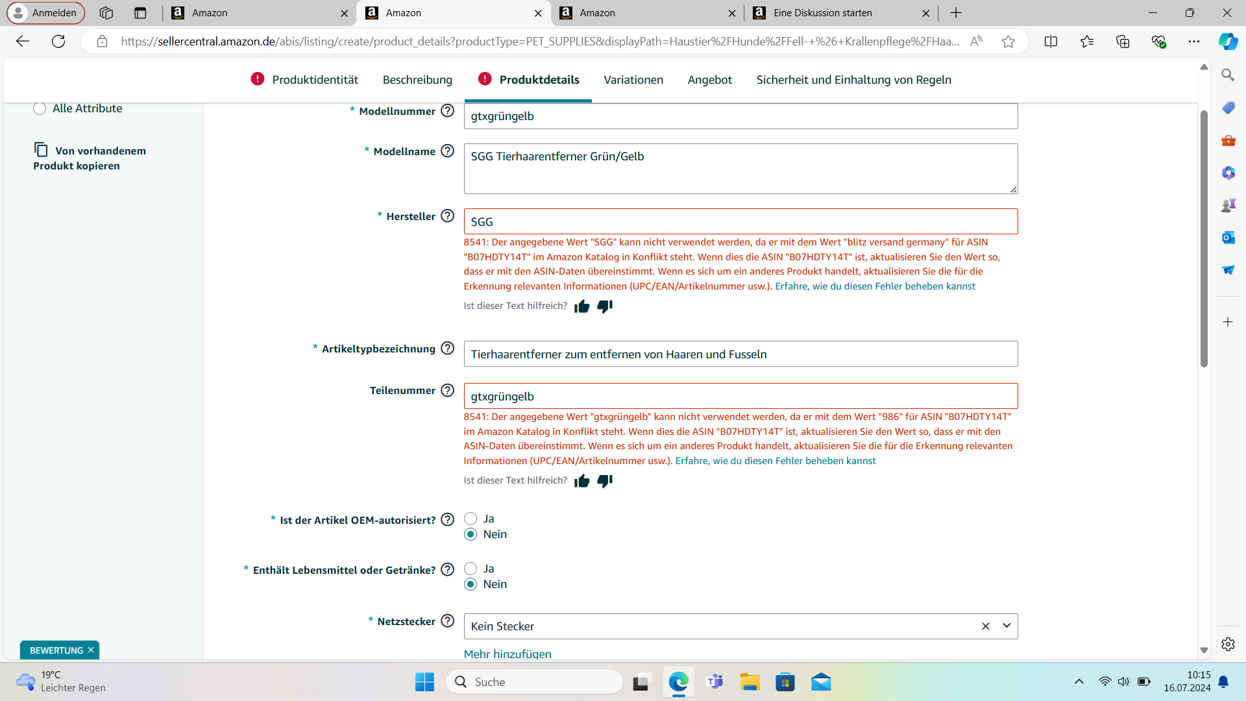Screen dimensions: 1246x701
Task: Open Read aloud in the address bar
Action: [x=976, y=42]
